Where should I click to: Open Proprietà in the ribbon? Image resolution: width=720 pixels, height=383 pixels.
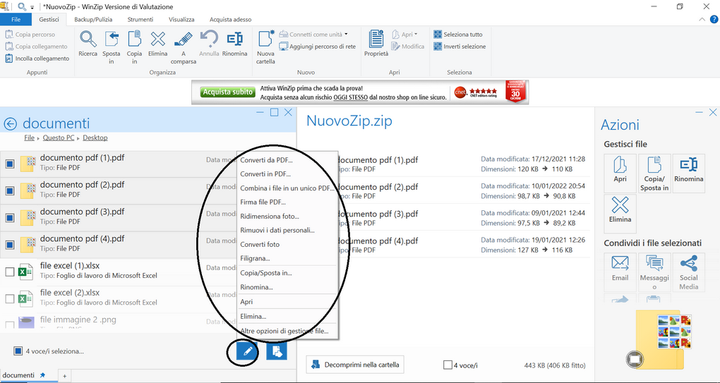(376, 44)
